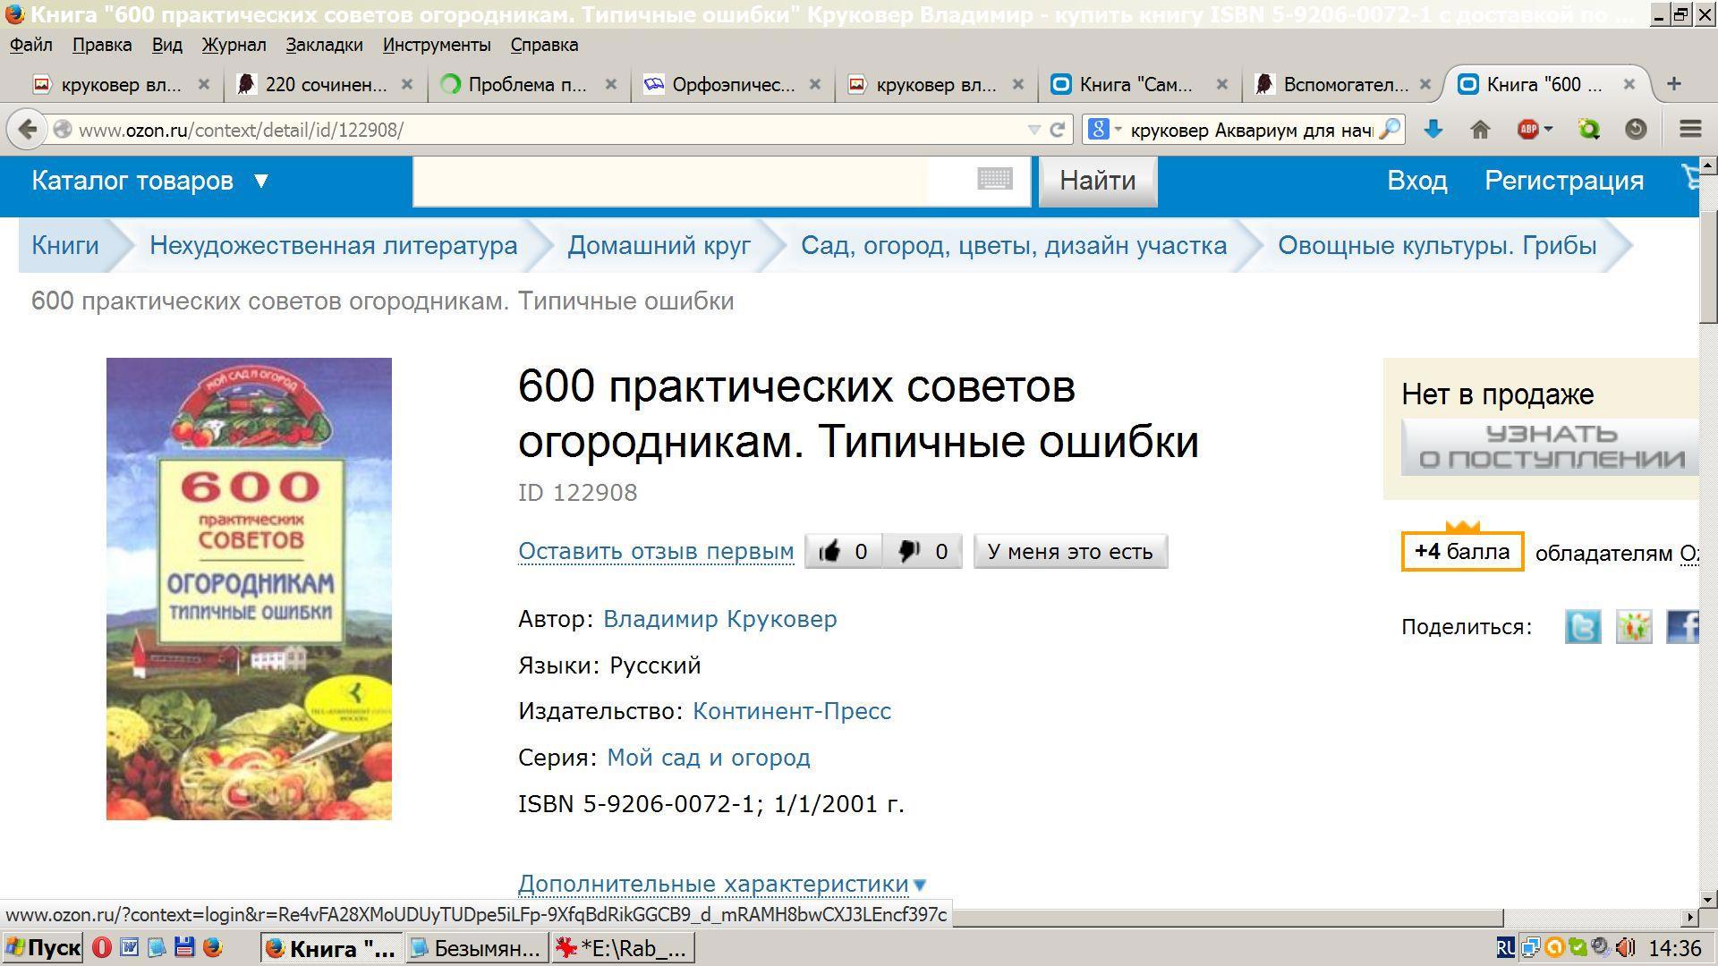Share the book on Twitter
The image size is (1718, 966).
(1582, 627)
